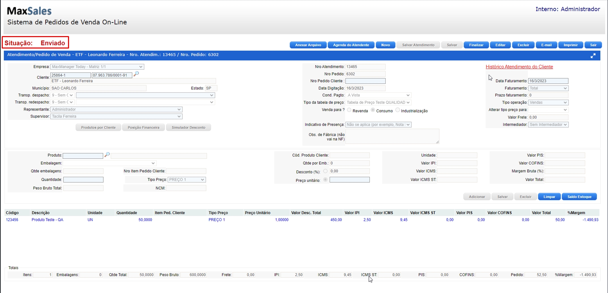
Task: Open the Transp. redespacho code dropdown
Action: [x=62, y=102]
